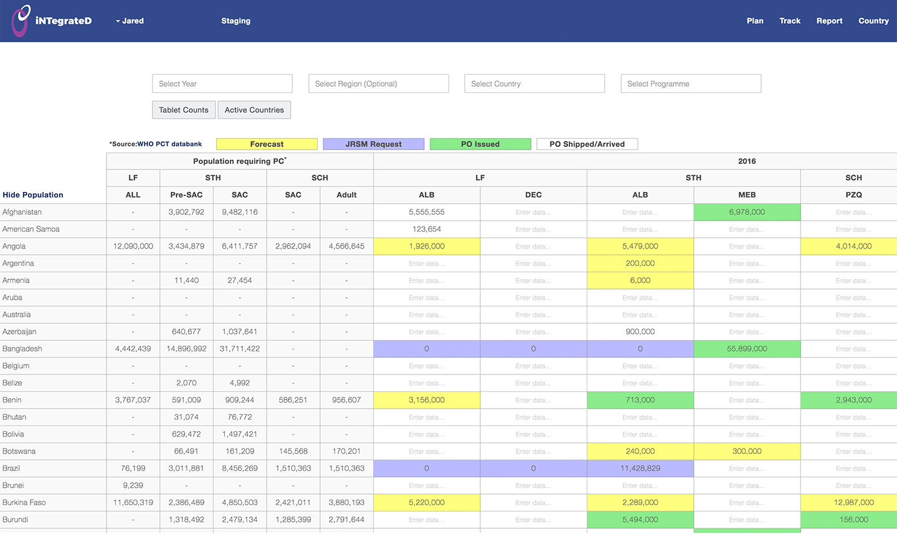Screen dimensions: 897x560
Task: Click Belgium DEC empty data field
Action: 533,366
